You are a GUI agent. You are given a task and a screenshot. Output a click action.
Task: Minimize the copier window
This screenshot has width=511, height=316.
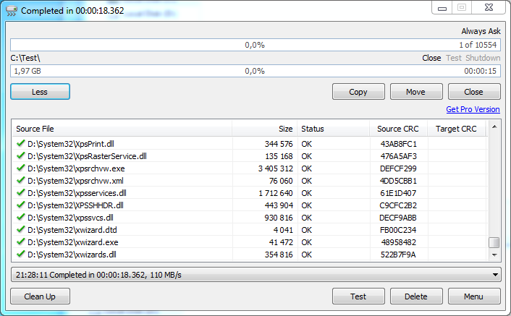coord(442,8)
